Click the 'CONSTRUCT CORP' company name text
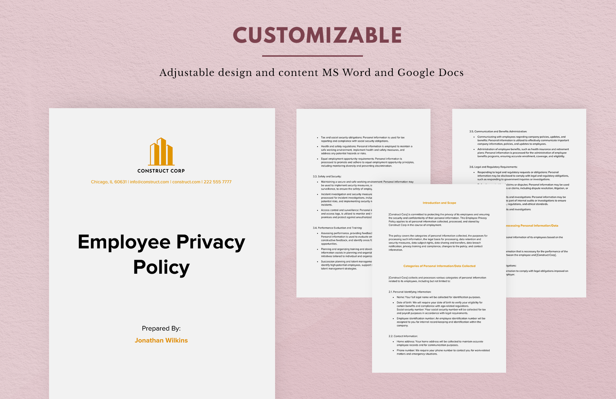Image resolution: width=616 pixels, height=399 pixels. [161, 171]
